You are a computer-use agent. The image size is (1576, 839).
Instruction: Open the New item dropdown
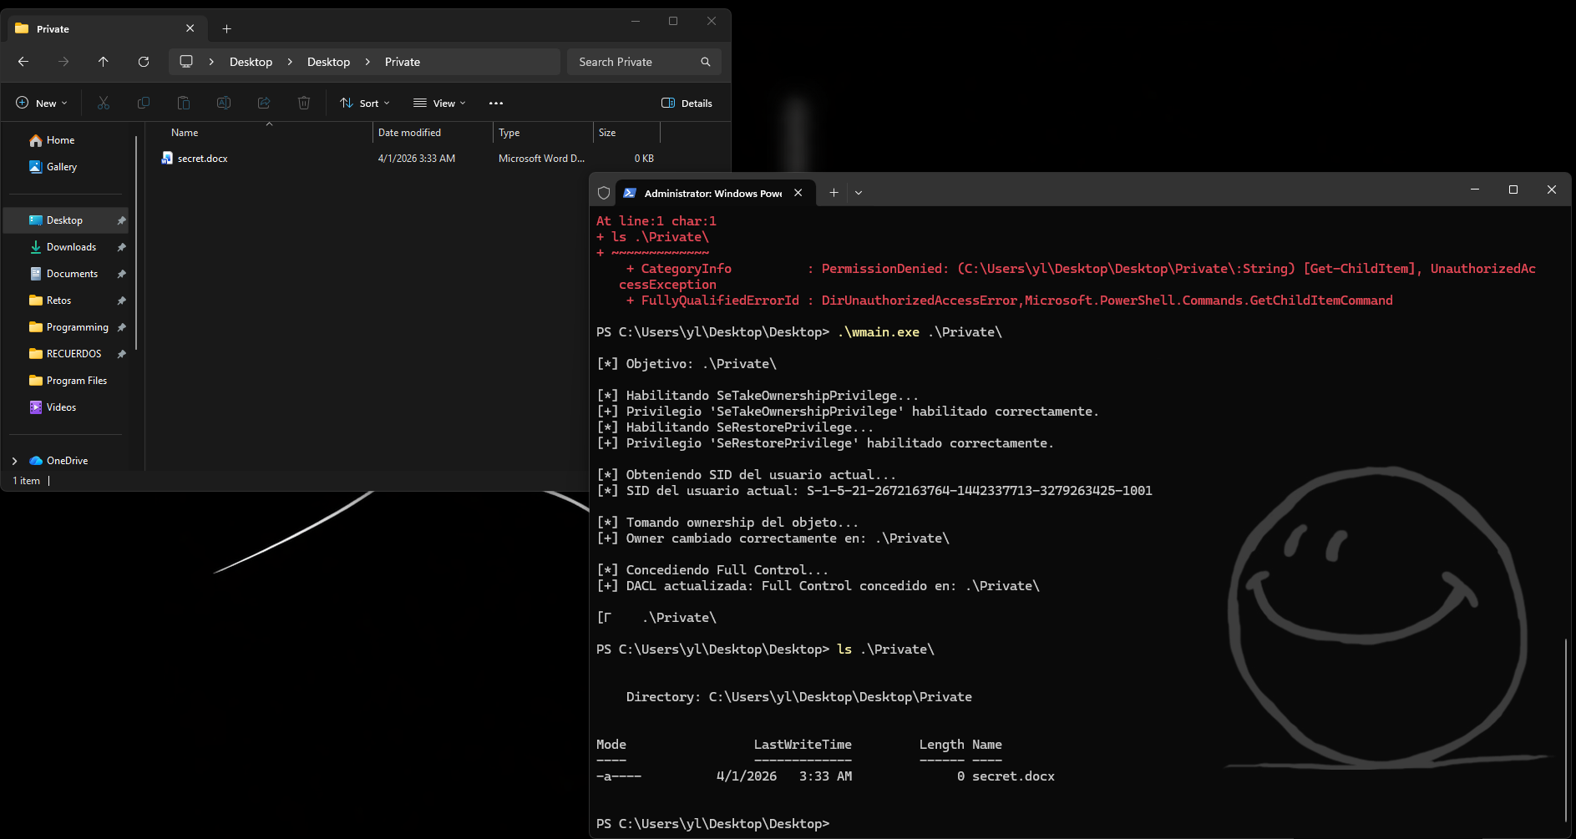[42, 103]
